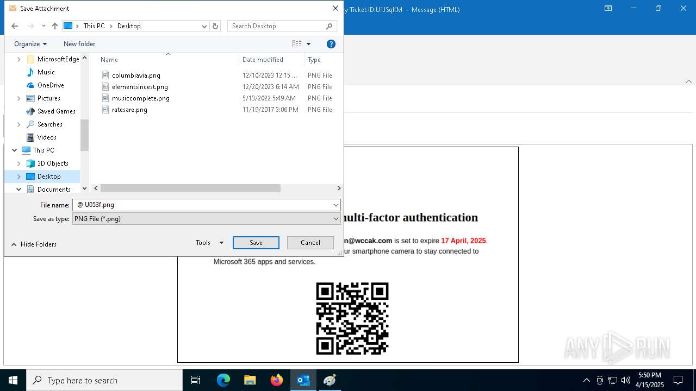
Task: Go back in the Save Attachment dialog
Action: 15,26
